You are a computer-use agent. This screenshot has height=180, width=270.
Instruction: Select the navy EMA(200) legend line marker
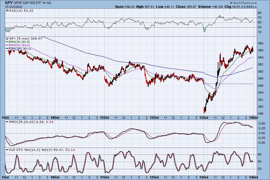(x=7, y=49)
